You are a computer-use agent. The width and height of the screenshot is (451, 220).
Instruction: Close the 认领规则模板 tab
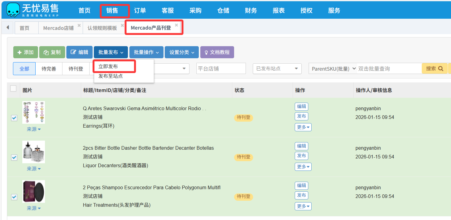pyautogui.click(x=122, y=25)
